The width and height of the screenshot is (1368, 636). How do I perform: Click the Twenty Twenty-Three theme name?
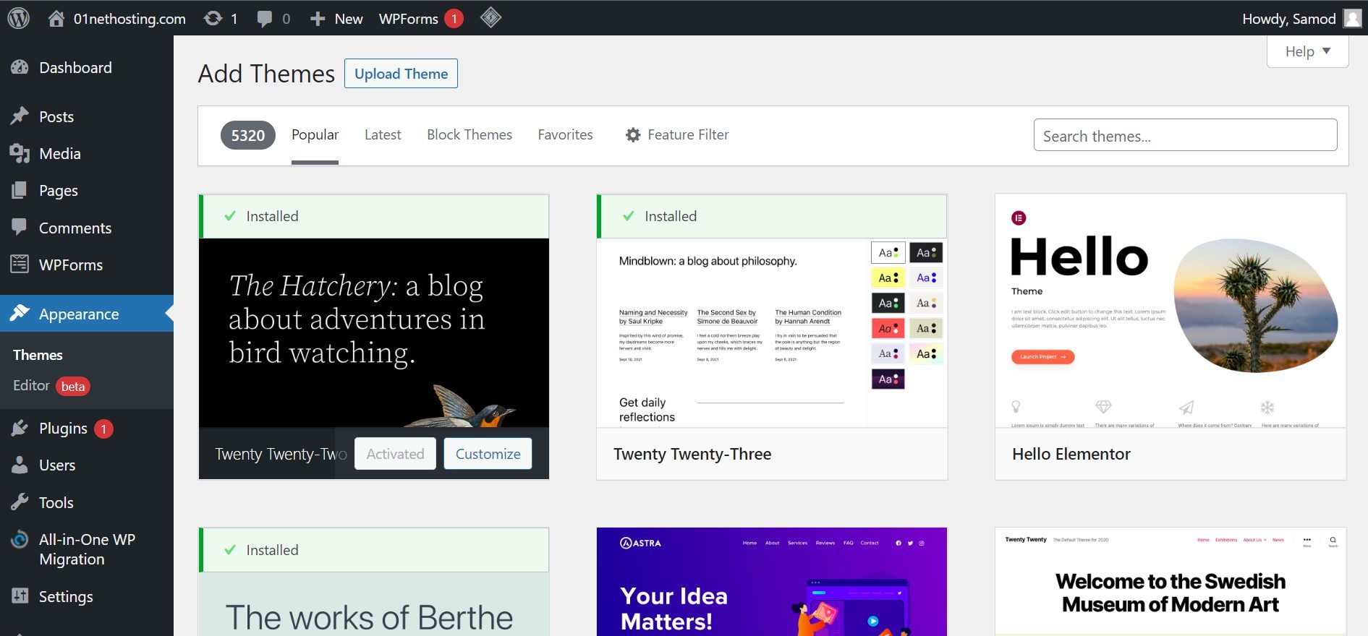click(692, 454)
